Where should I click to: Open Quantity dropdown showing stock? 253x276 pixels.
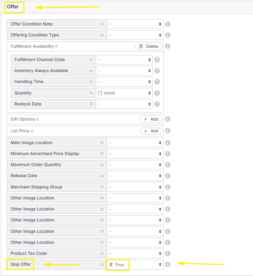pyautogui.click(x=124, y=93)
